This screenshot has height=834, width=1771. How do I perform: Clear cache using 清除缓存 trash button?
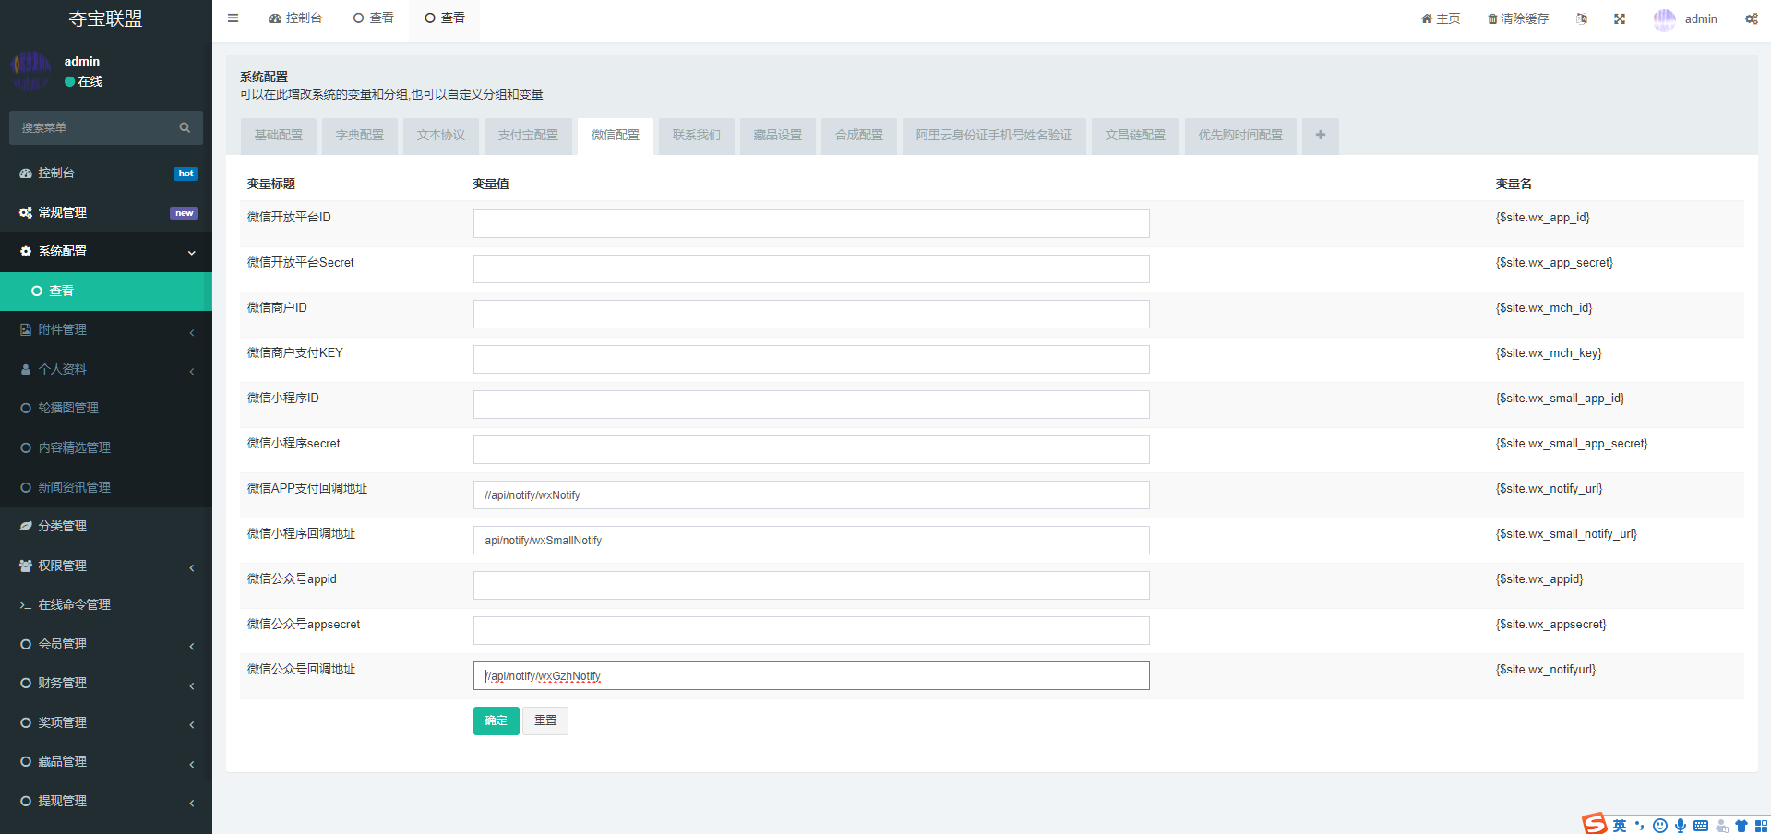point(1517,18)
